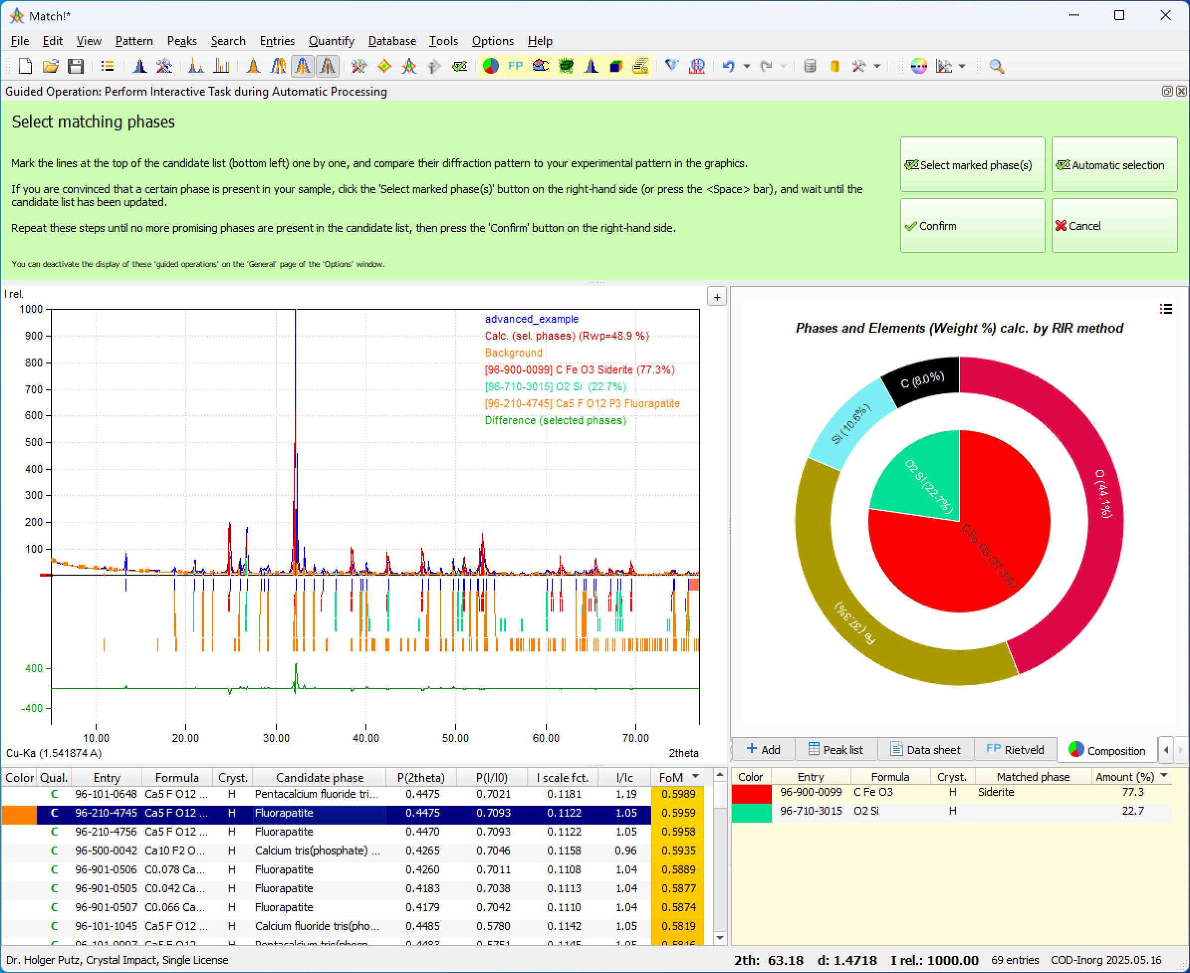1190x973 pixels.
Task: Click the database cylinder toolbar icon
Action: coord(810,66)
